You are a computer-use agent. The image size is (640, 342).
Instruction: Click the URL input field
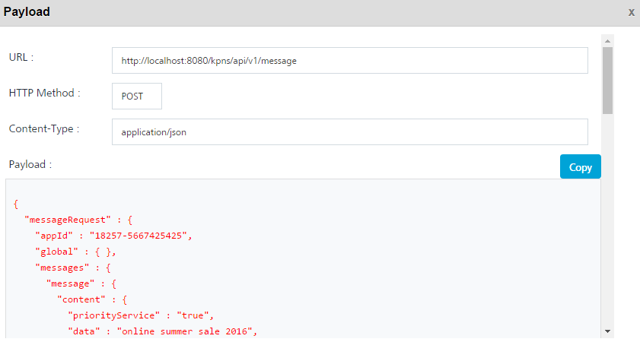click(349, 61)
